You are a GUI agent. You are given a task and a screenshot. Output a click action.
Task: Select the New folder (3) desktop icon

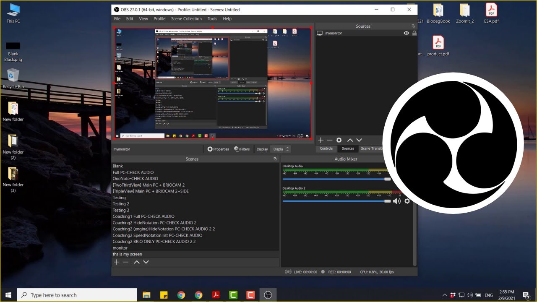[13, 180]
